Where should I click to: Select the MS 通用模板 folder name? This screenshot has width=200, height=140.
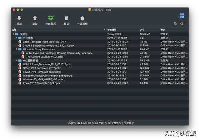coord(30,61)
